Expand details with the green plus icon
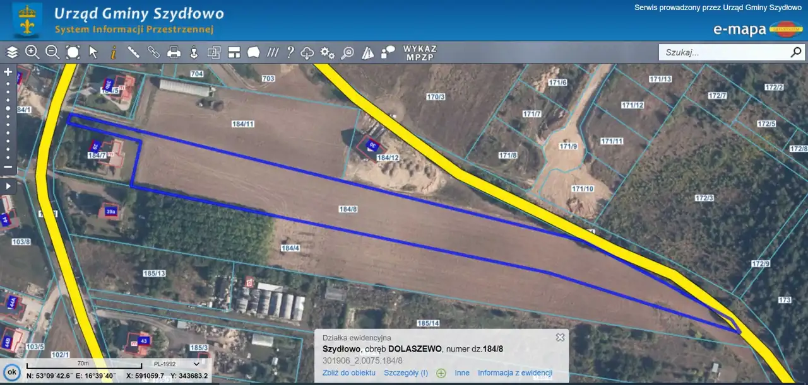Viewport: 808px width, 385px height. click(441, 373)
